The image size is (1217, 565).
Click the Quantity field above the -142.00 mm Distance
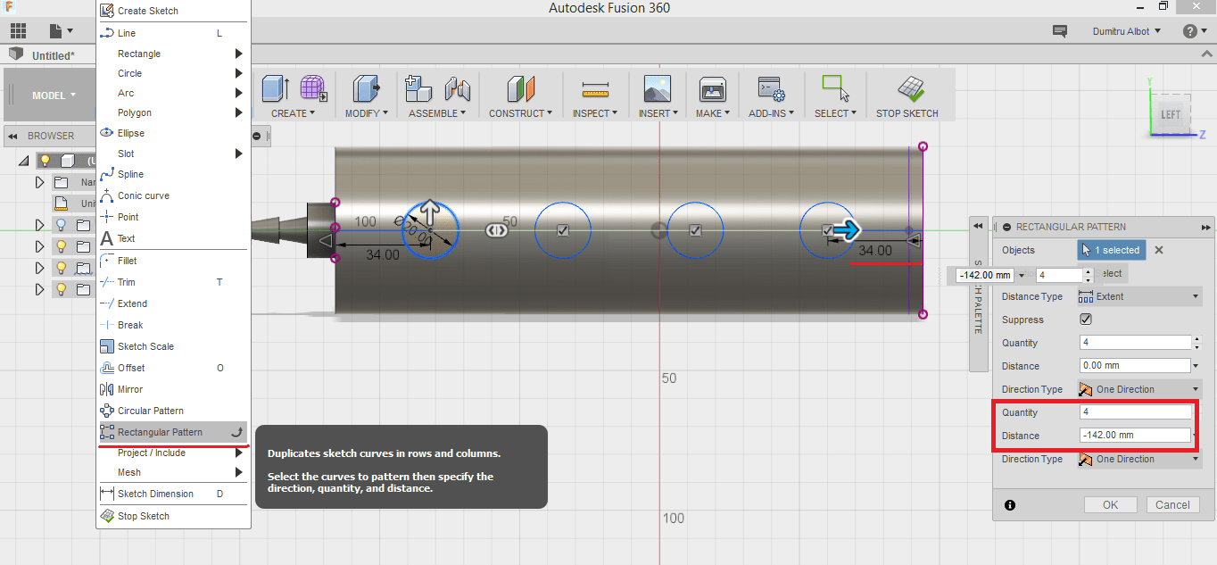(1135, 412)
